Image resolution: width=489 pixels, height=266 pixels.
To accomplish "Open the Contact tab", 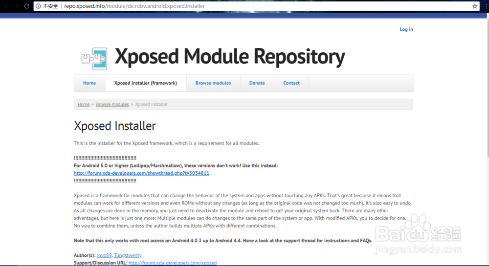I will click(291, 83).
